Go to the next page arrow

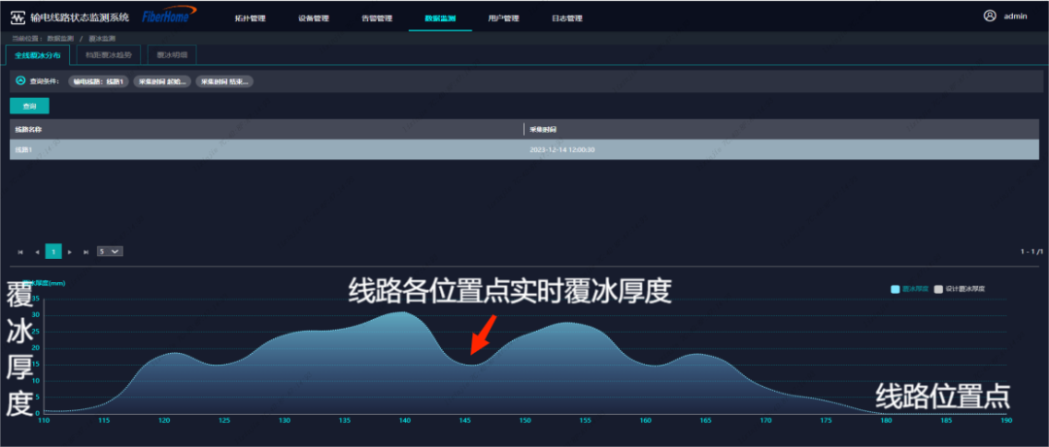coord(70,252)
